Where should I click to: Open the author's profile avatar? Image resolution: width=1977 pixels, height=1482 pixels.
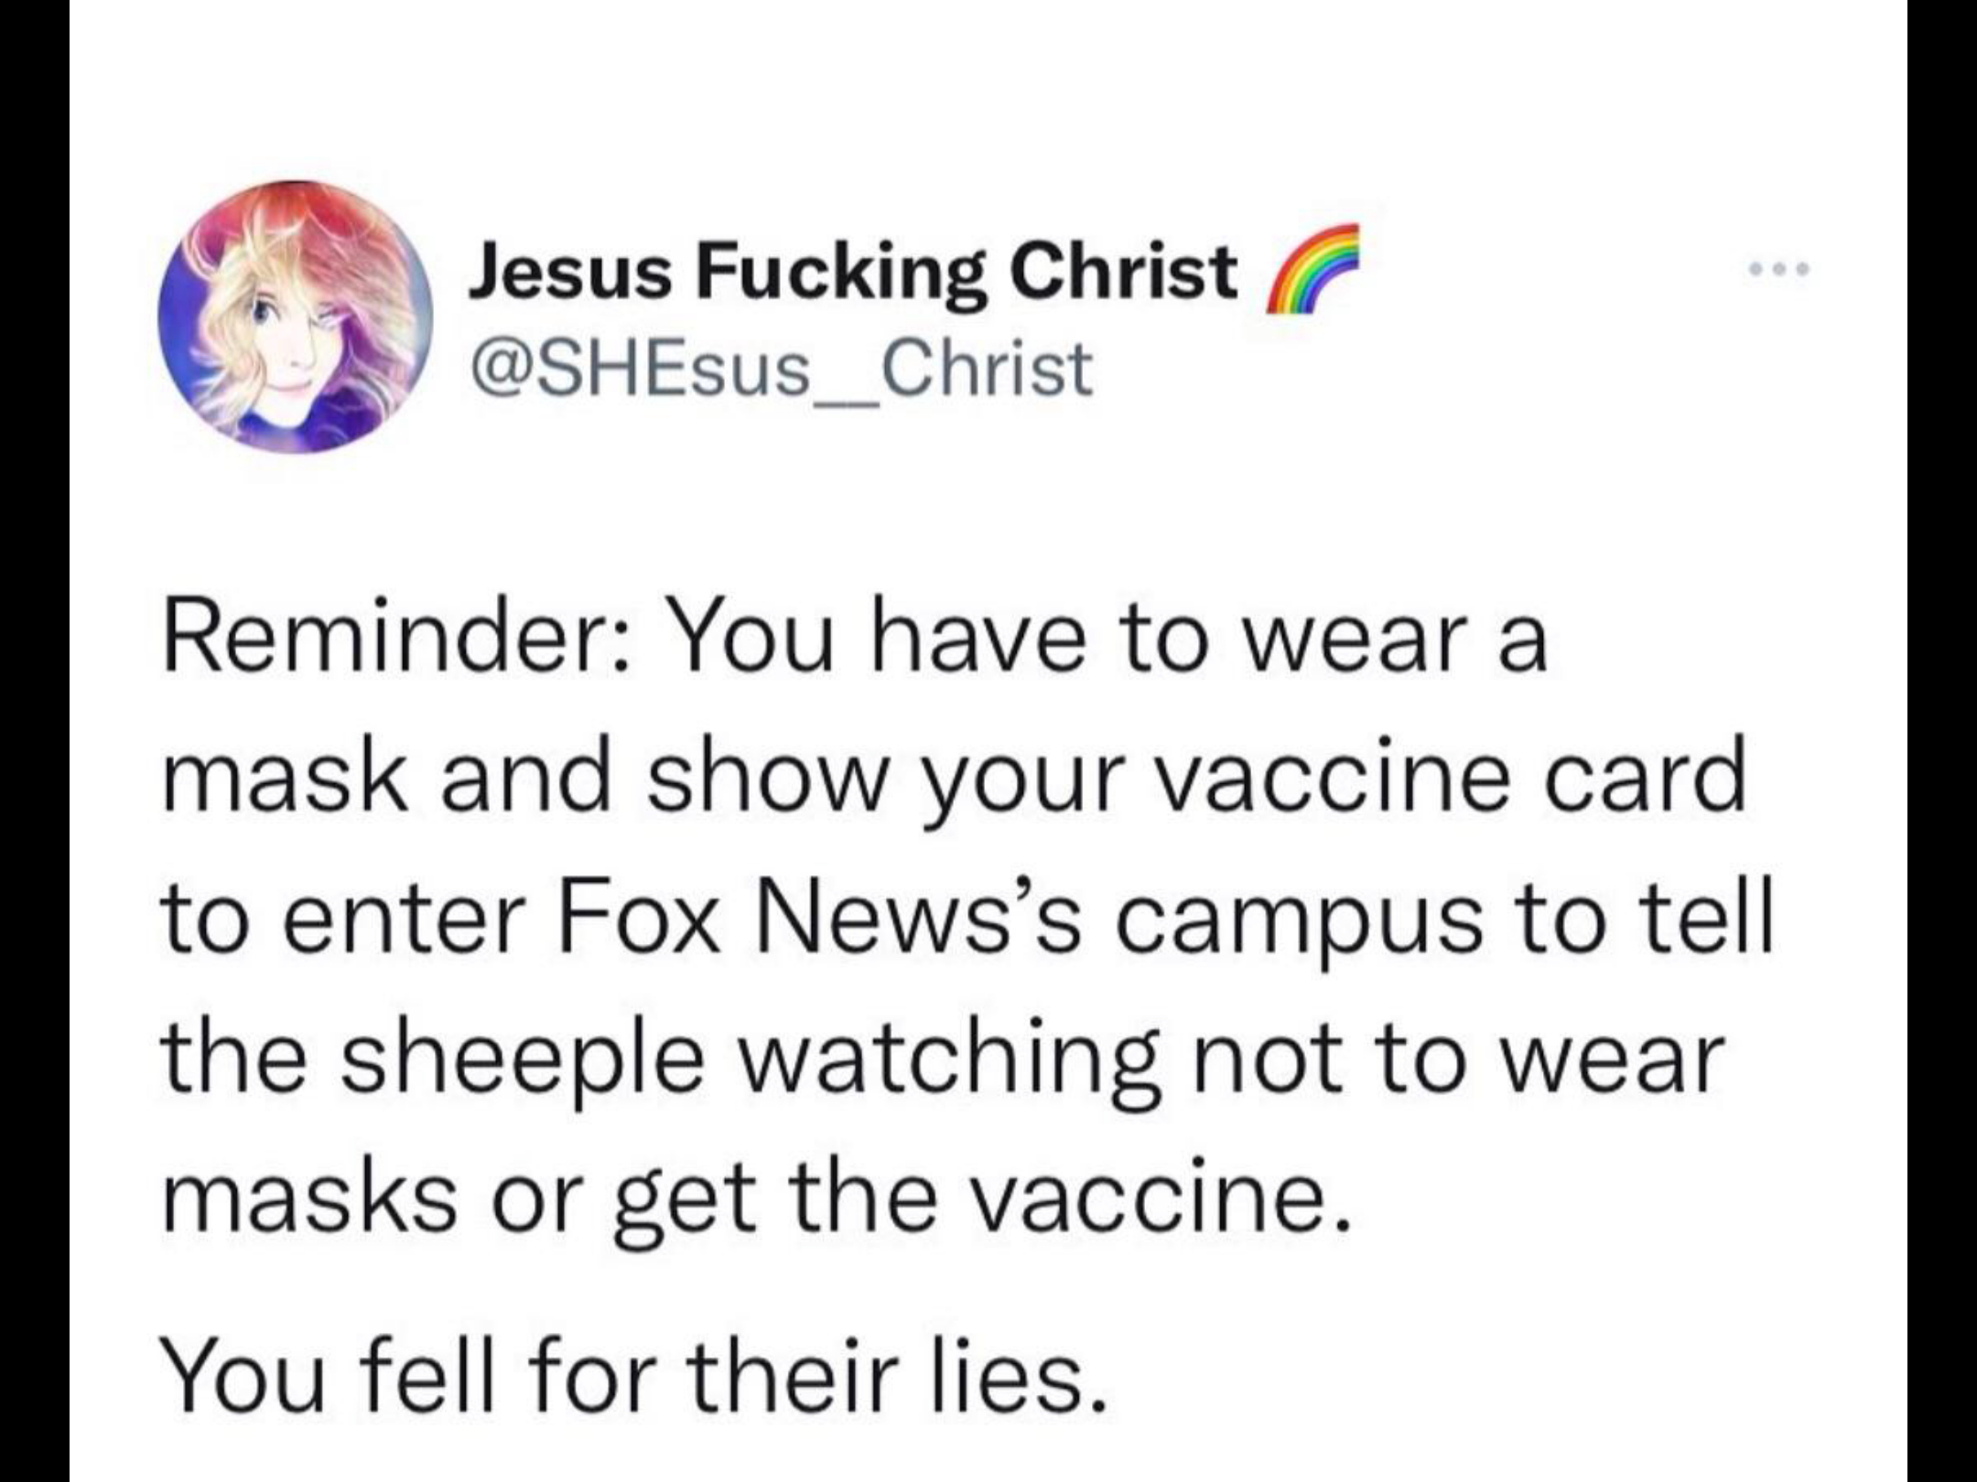(x=295, y=317)
